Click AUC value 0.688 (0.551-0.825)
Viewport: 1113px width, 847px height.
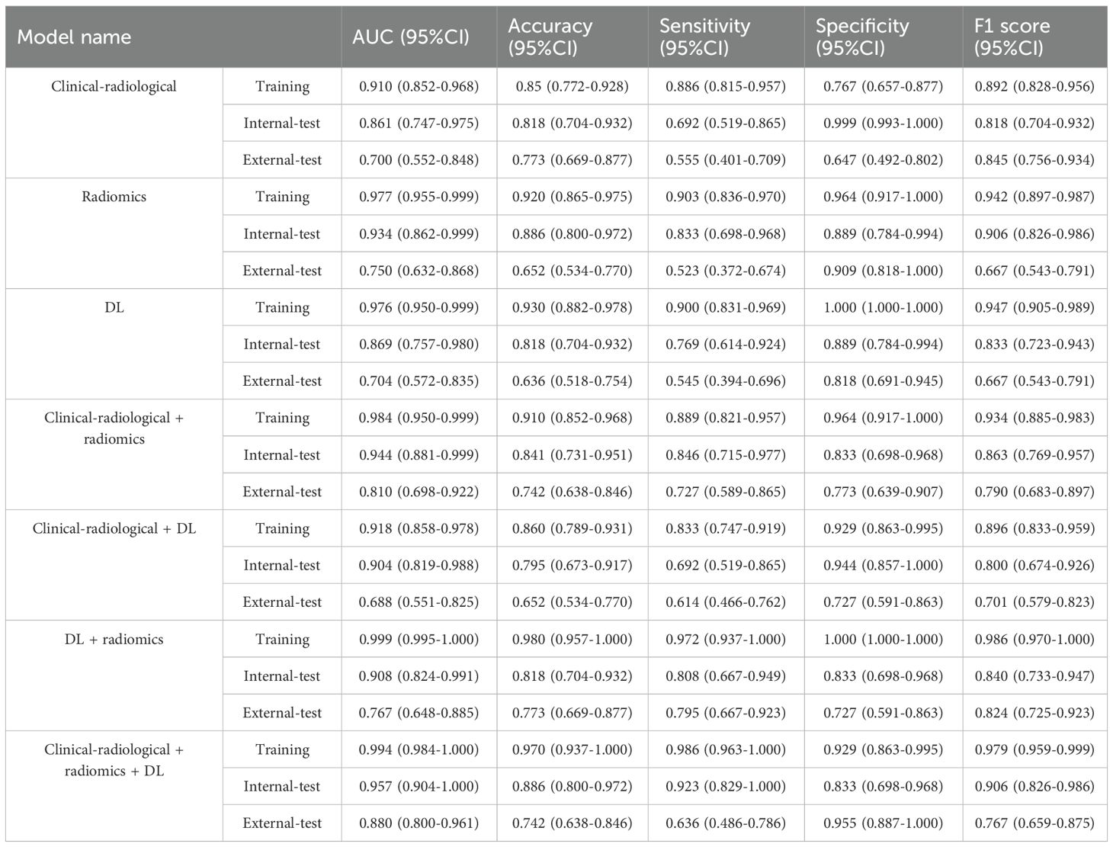[x=419, y=602]
